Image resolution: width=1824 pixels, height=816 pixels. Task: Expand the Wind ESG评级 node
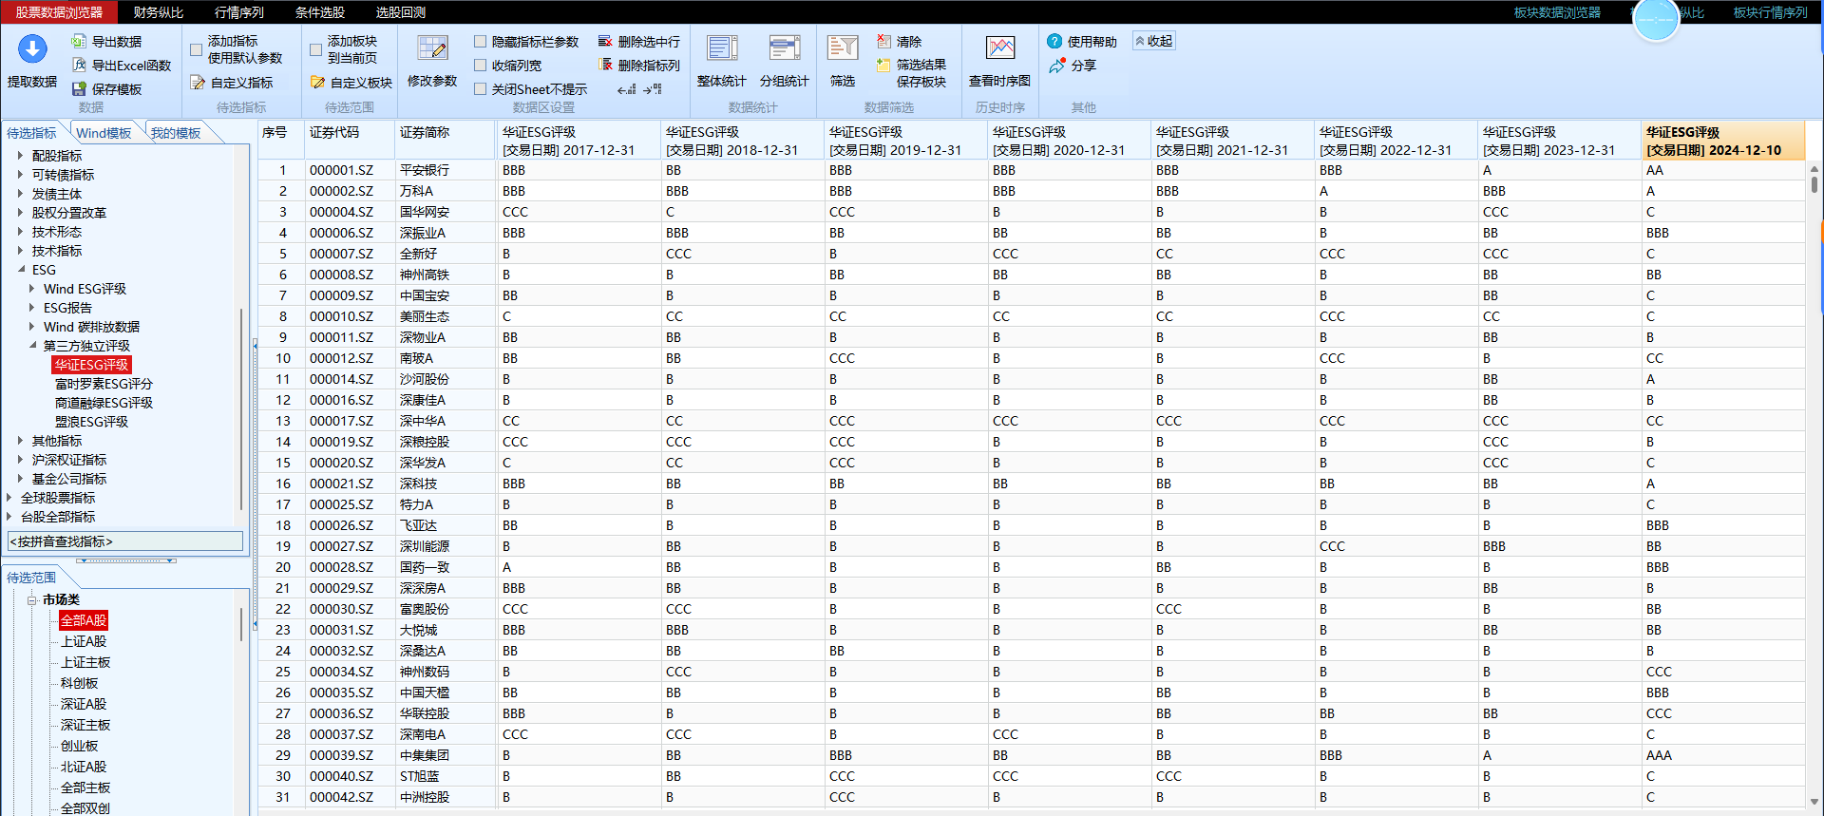(31, 289)
